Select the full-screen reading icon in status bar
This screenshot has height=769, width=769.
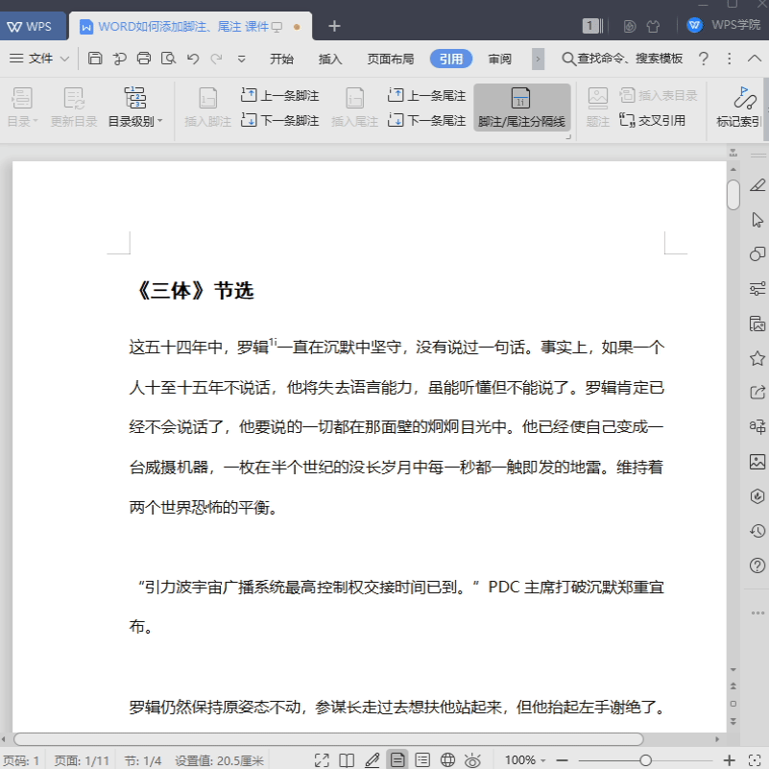321,758
